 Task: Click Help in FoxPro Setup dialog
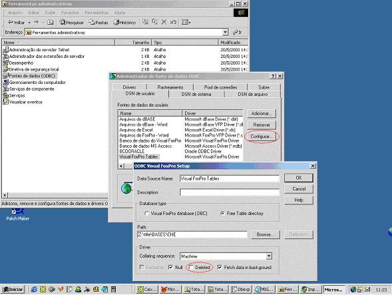(299, 200)
